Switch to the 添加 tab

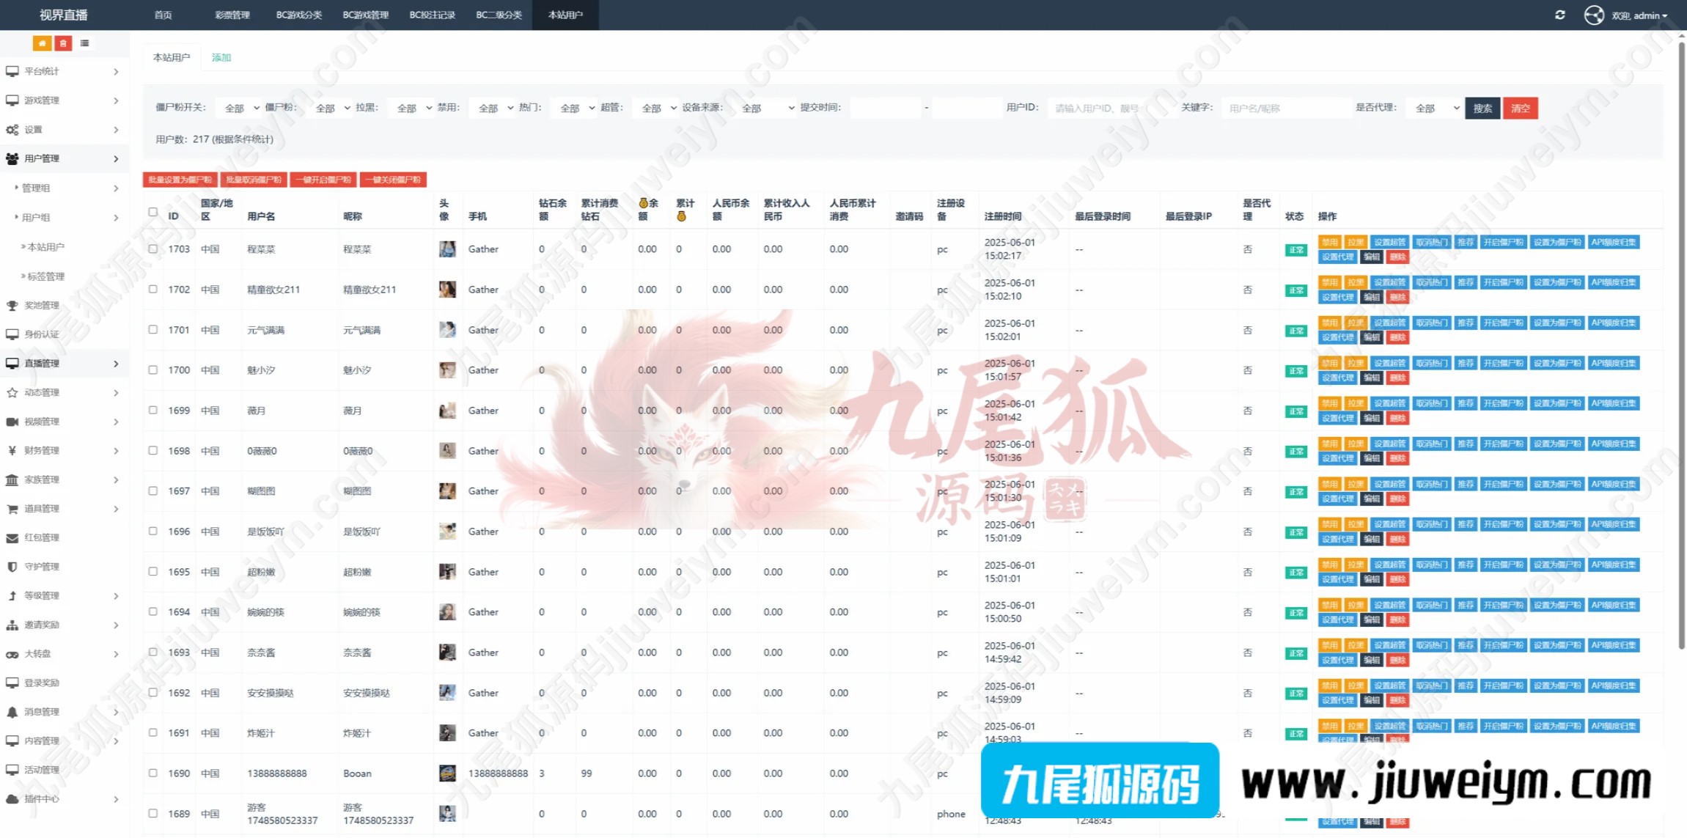coord(221,57)
